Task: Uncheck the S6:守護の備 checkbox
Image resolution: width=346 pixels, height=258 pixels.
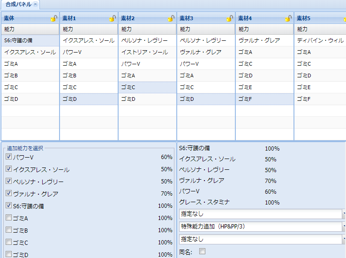Action: tap(8, 205)
